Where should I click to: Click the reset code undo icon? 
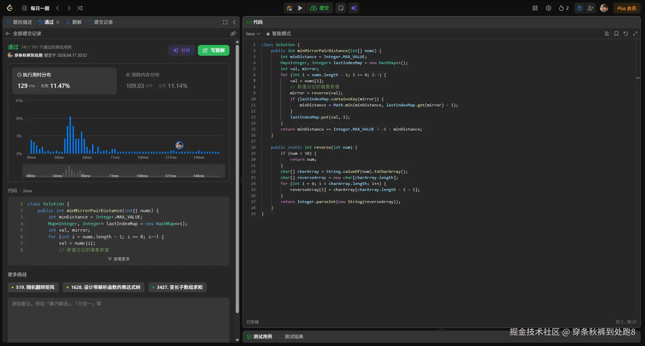click(626, 34)
